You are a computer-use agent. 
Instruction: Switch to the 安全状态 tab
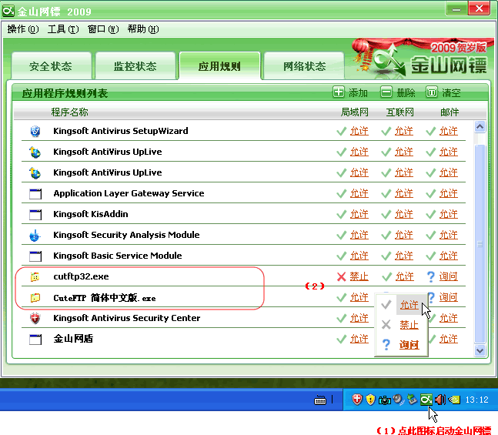[x=51, y=66]
